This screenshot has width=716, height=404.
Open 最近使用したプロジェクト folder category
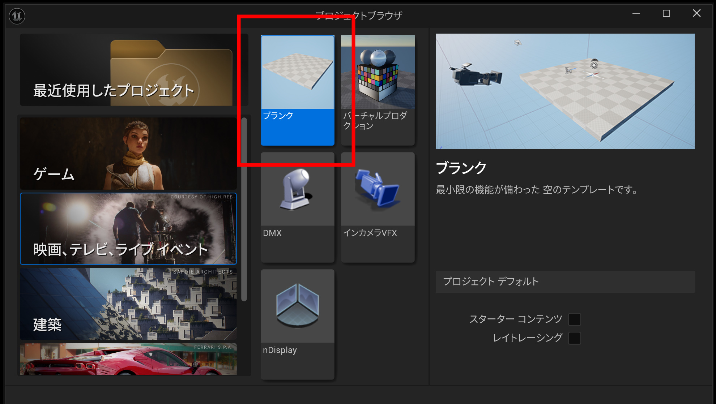(134, 70)
